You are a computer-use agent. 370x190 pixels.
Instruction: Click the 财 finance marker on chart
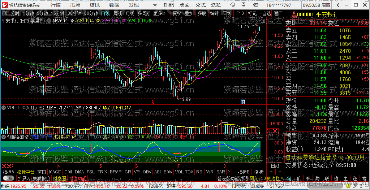point(243,102)
